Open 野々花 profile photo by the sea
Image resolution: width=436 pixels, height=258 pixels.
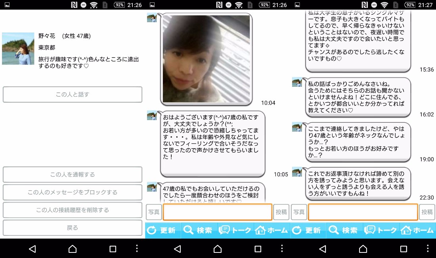tap(18, 49)
